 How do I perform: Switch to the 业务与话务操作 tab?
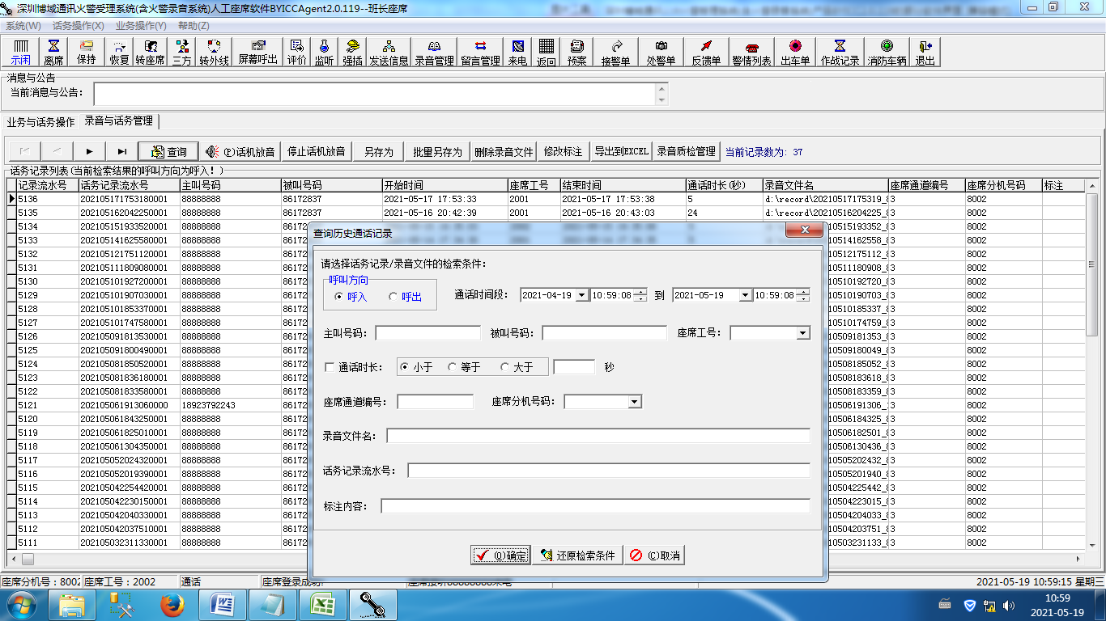tap(40, 122)
